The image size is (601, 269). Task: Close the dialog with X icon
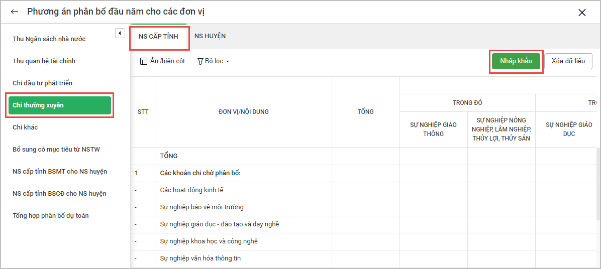coord(582,13)
